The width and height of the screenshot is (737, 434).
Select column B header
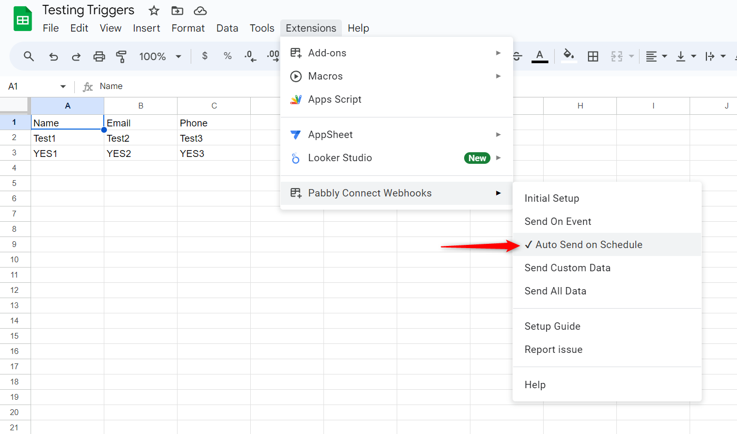tap(141, 106)
